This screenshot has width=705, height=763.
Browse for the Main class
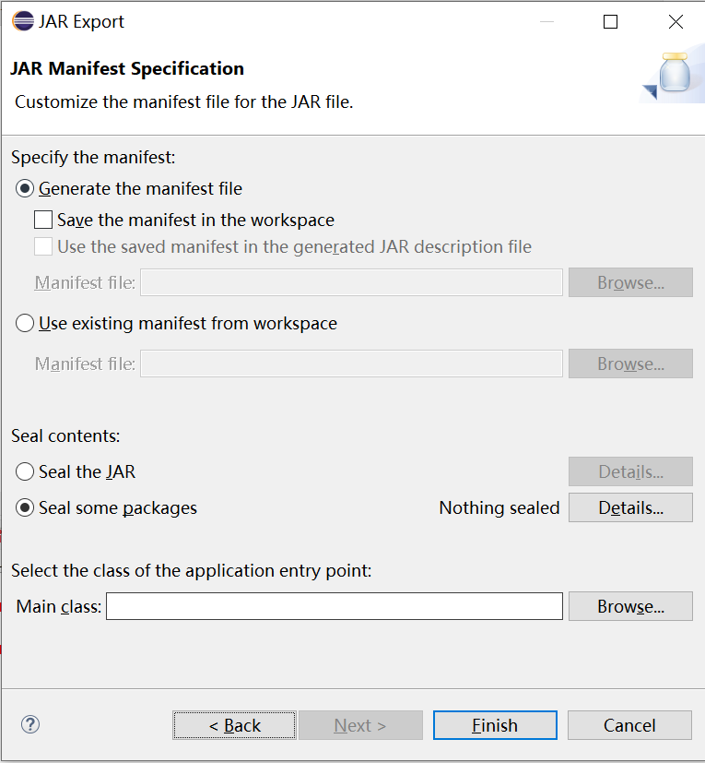[x=630, y=606]
